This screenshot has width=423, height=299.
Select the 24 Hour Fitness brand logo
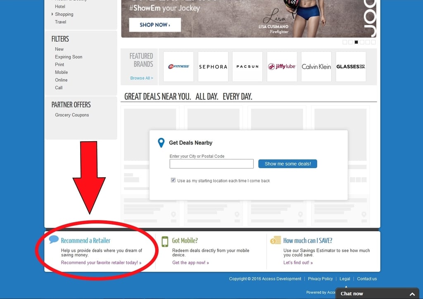[178, 66]
